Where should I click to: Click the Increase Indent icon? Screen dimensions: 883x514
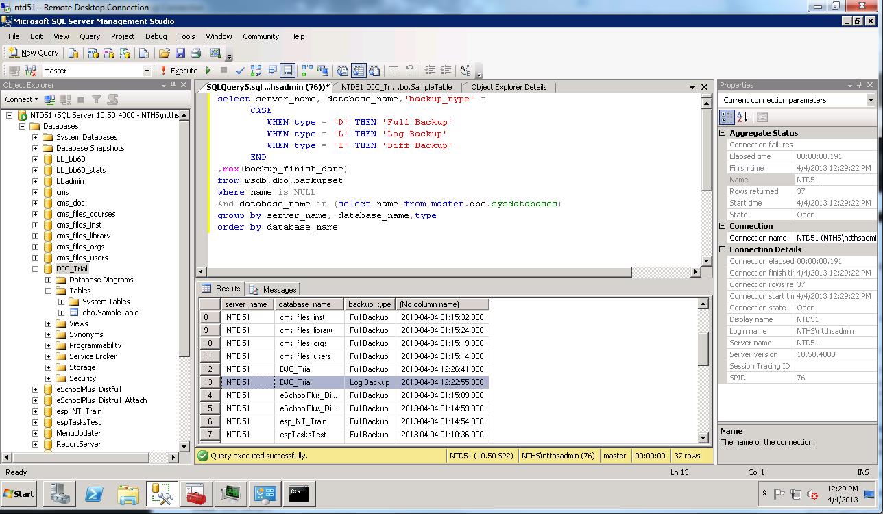point(446,71)
